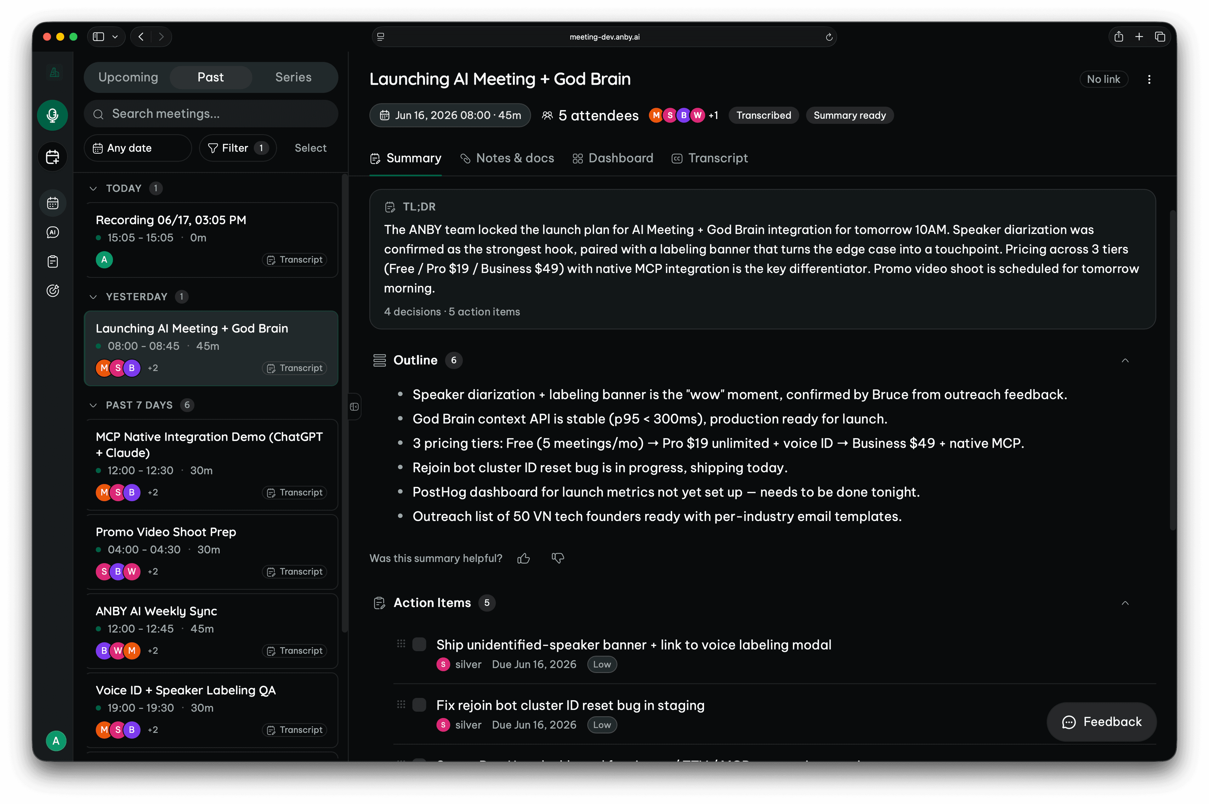Open the AI chat bubble sidebar icon
The height and width of the screenshot is (804, 1209).
52,232
